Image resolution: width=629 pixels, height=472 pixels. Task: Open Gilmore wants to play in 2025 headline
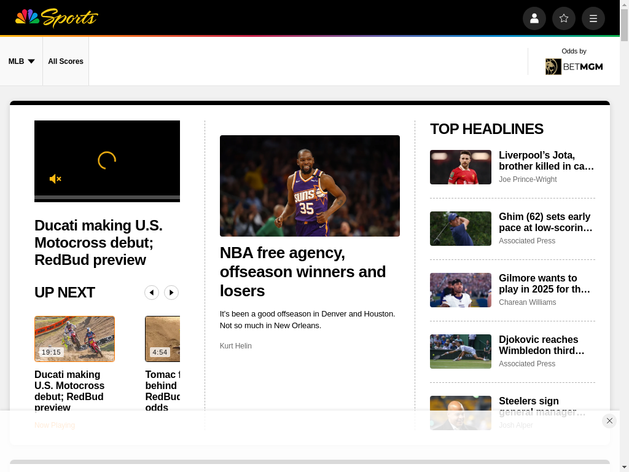tap(544, 283)
